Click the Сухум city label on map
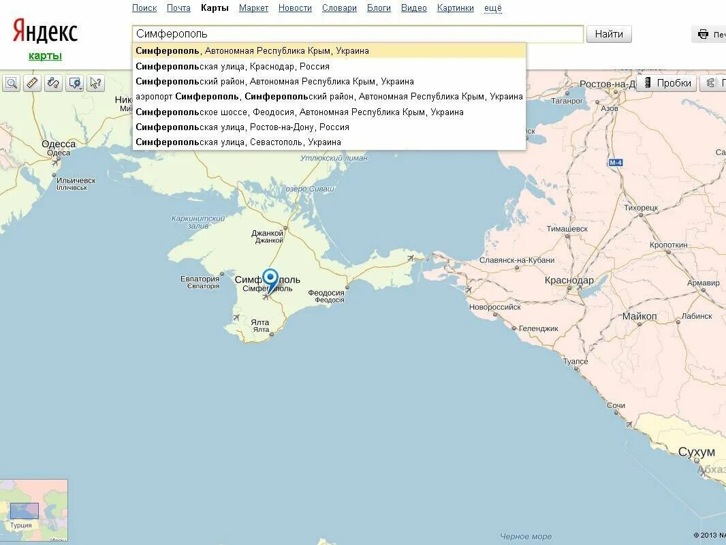This screenshot has height=545, width=726. click(696, 452)
